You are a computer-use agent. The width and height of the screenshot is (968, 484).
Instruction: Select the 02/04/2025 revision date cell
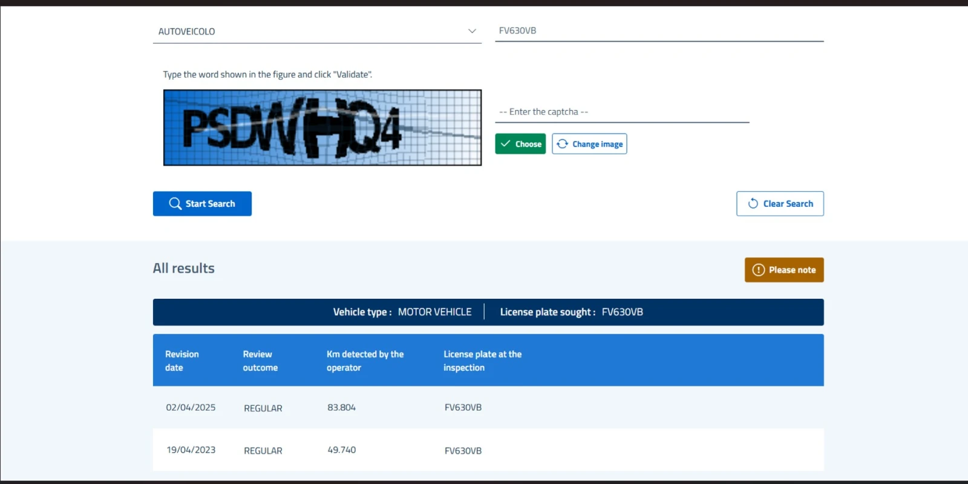coord(191,408)
